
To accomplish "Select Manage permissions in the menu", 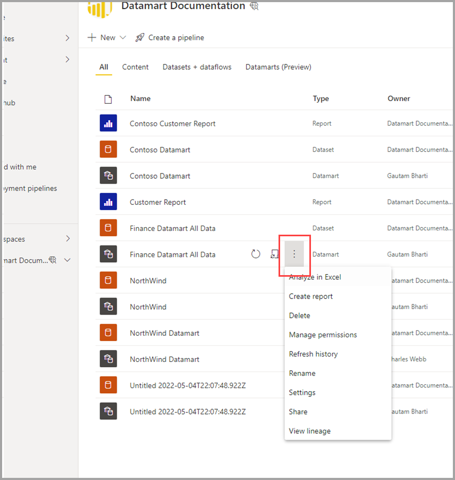I will click(323, 335).
